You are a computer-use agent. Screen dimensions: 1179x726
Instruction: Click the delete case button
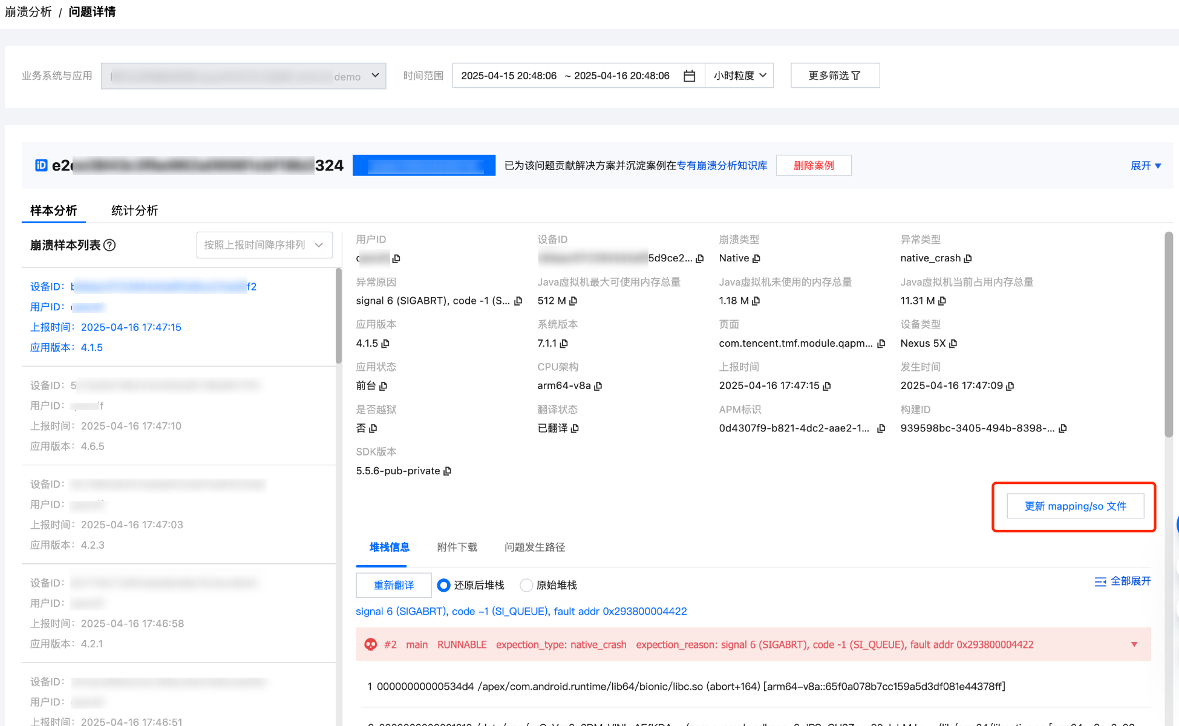click(x=814, y=166)
